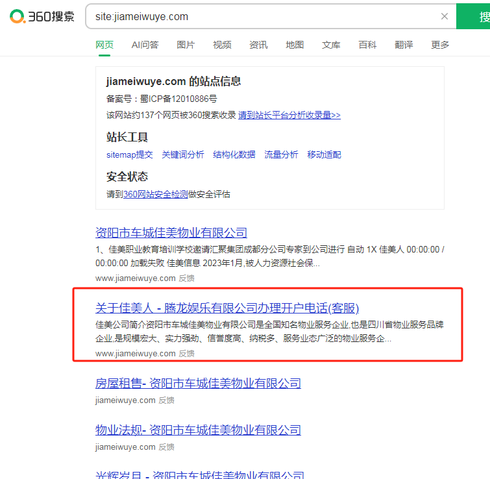
Task: Click the www.jiameiwuye.com URL under first result
Action: pos(135,278)
